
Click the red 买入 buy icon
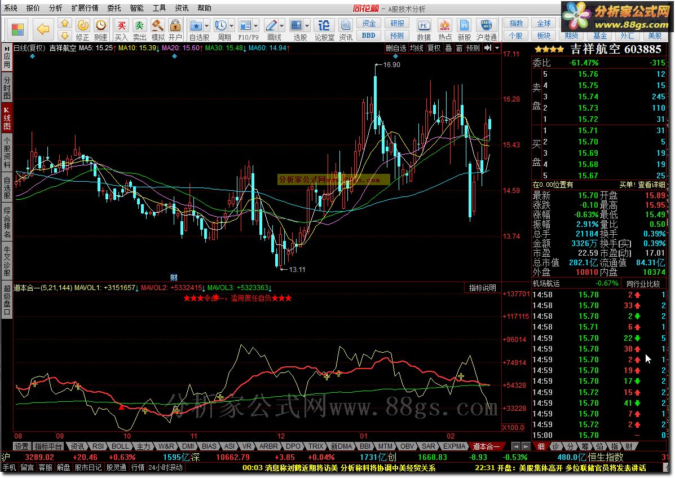point(121,29)
